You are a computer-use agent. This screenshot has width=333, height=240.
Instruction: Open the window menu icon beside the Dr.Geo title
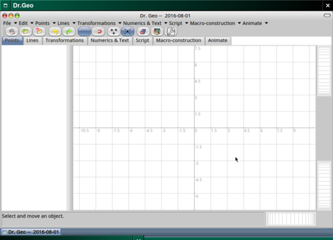(x=5, y=6)
